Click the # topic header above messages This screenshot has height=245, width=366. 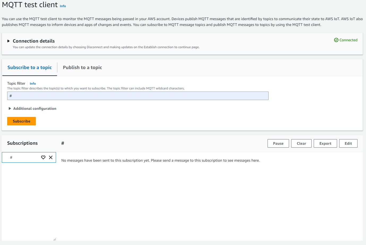[63, 143]
